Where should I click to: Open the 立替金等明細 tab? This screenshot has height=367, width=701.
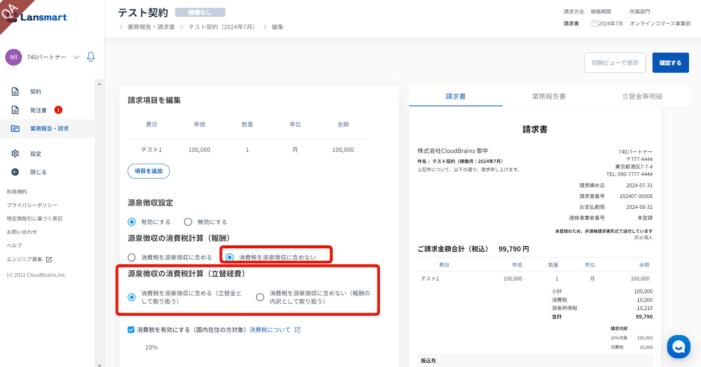tap(642, 97)
